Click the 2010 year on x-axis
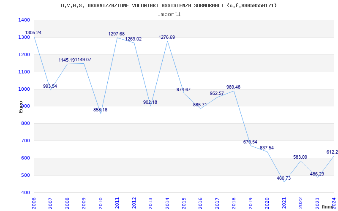This screenshot has height=211, width=338. click(101, 203)
